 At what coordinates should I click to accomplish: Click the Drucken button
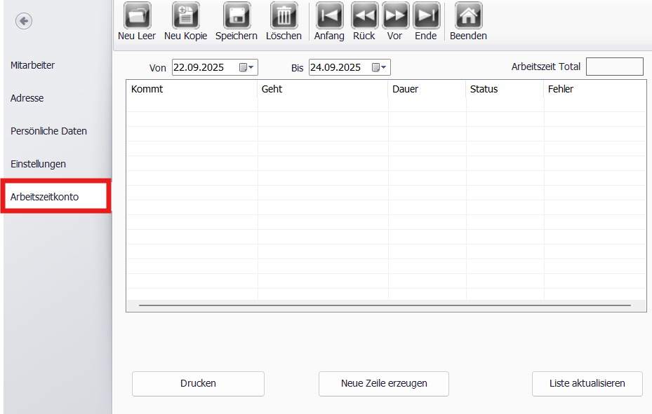click(x=199, y=384)
